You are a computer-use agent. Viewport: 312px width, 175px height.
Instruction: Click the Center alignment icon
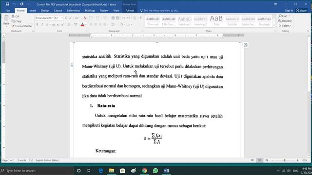96,25
